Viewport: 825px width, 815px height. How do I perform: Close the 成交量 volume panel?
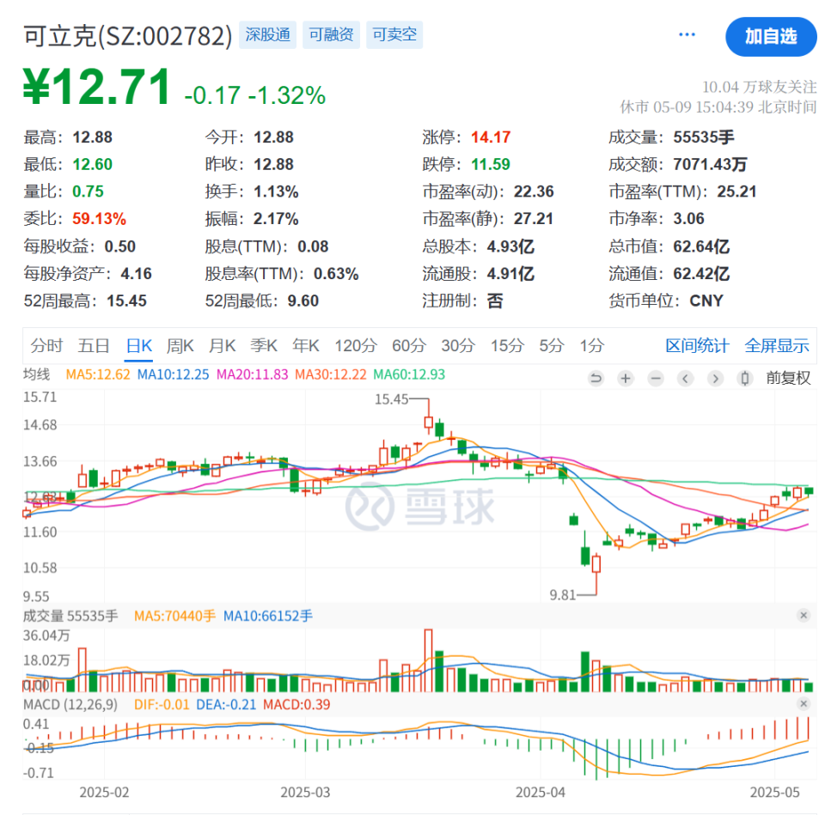pos(804,615)
